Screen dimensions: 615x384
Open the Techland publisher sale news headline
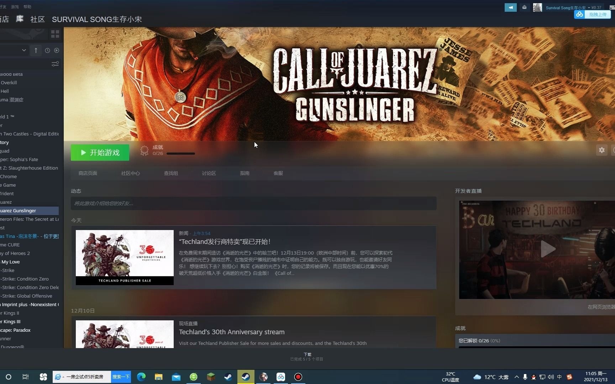click(225, 242)
